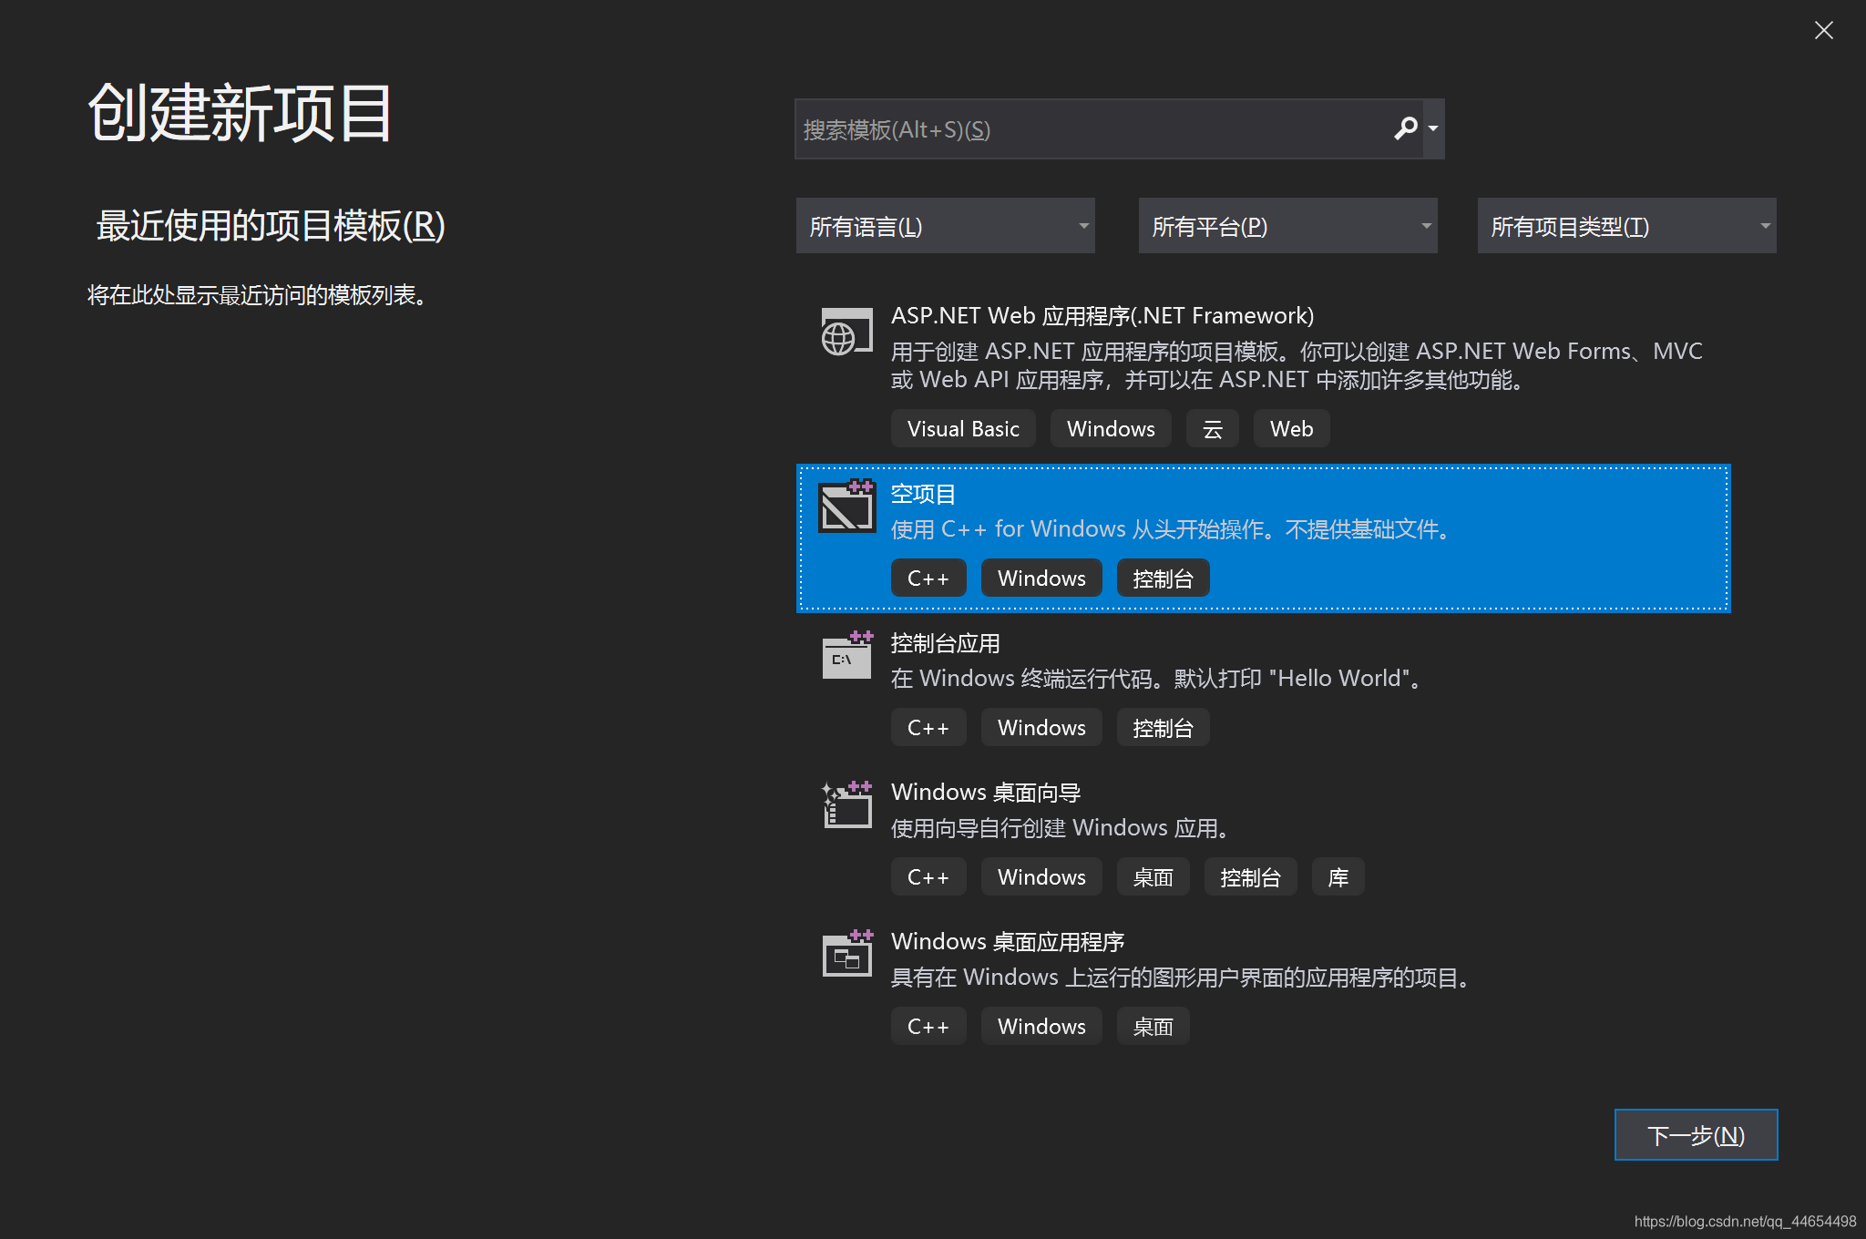The height and width of the screenshot is (1239, 1866).
Task: Click the 空项目 empty project icon
Action: 846,507
